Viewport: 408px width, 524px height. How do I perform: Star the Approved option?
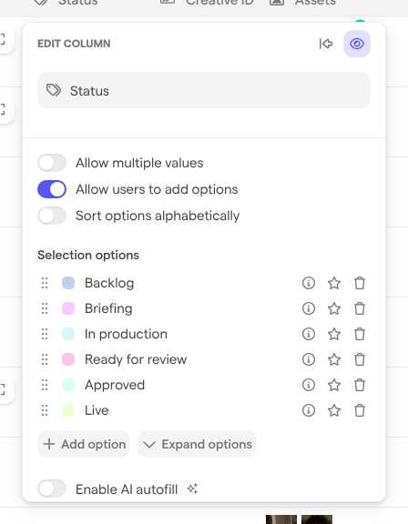tap(334, 385)
